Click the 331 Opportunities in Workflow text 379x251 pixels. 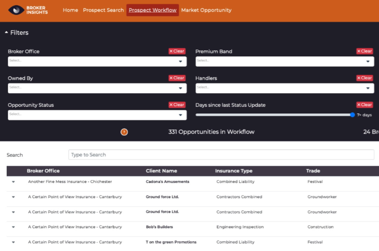click(x=211, y=132)
